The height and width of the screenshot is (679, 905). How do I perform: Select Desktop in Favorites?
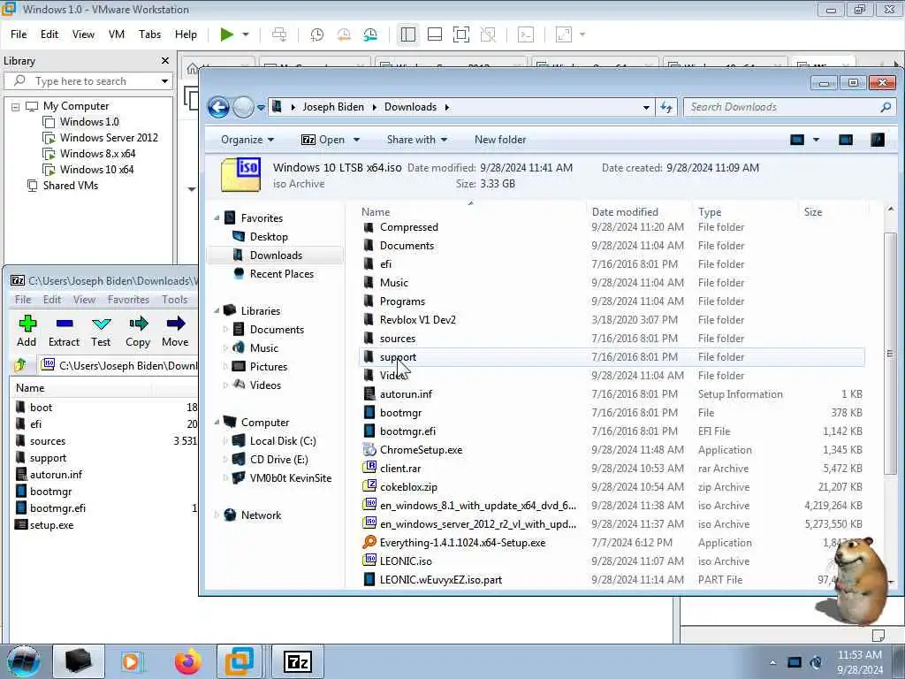point(269,237)
